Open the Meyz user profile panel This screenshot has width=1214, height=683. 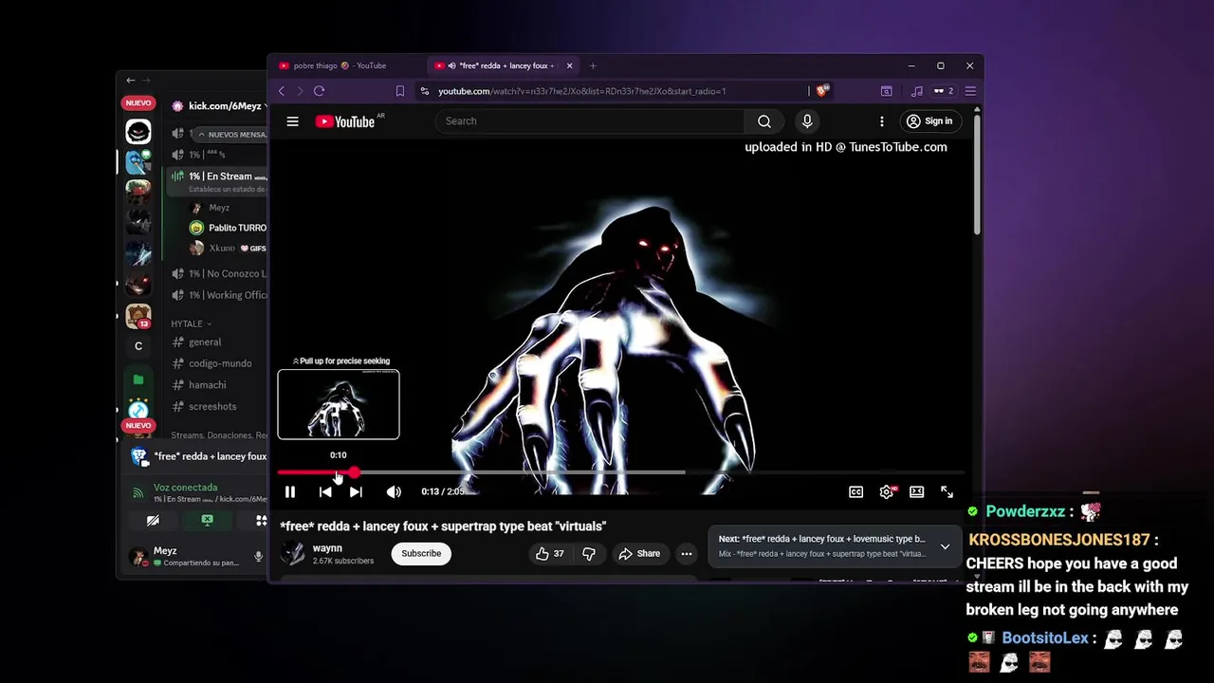[x=185, y=556]
